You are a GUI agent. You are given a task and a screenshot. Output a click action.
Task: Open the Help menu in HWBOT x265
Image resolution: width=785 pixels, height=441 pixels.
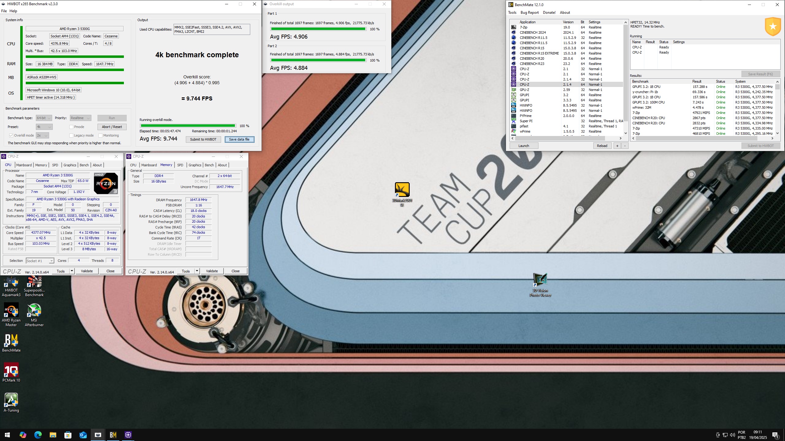13,11
